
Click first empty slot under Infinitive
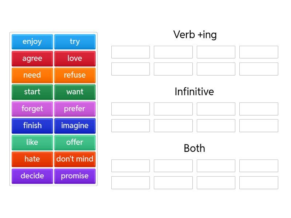(130, 109)
